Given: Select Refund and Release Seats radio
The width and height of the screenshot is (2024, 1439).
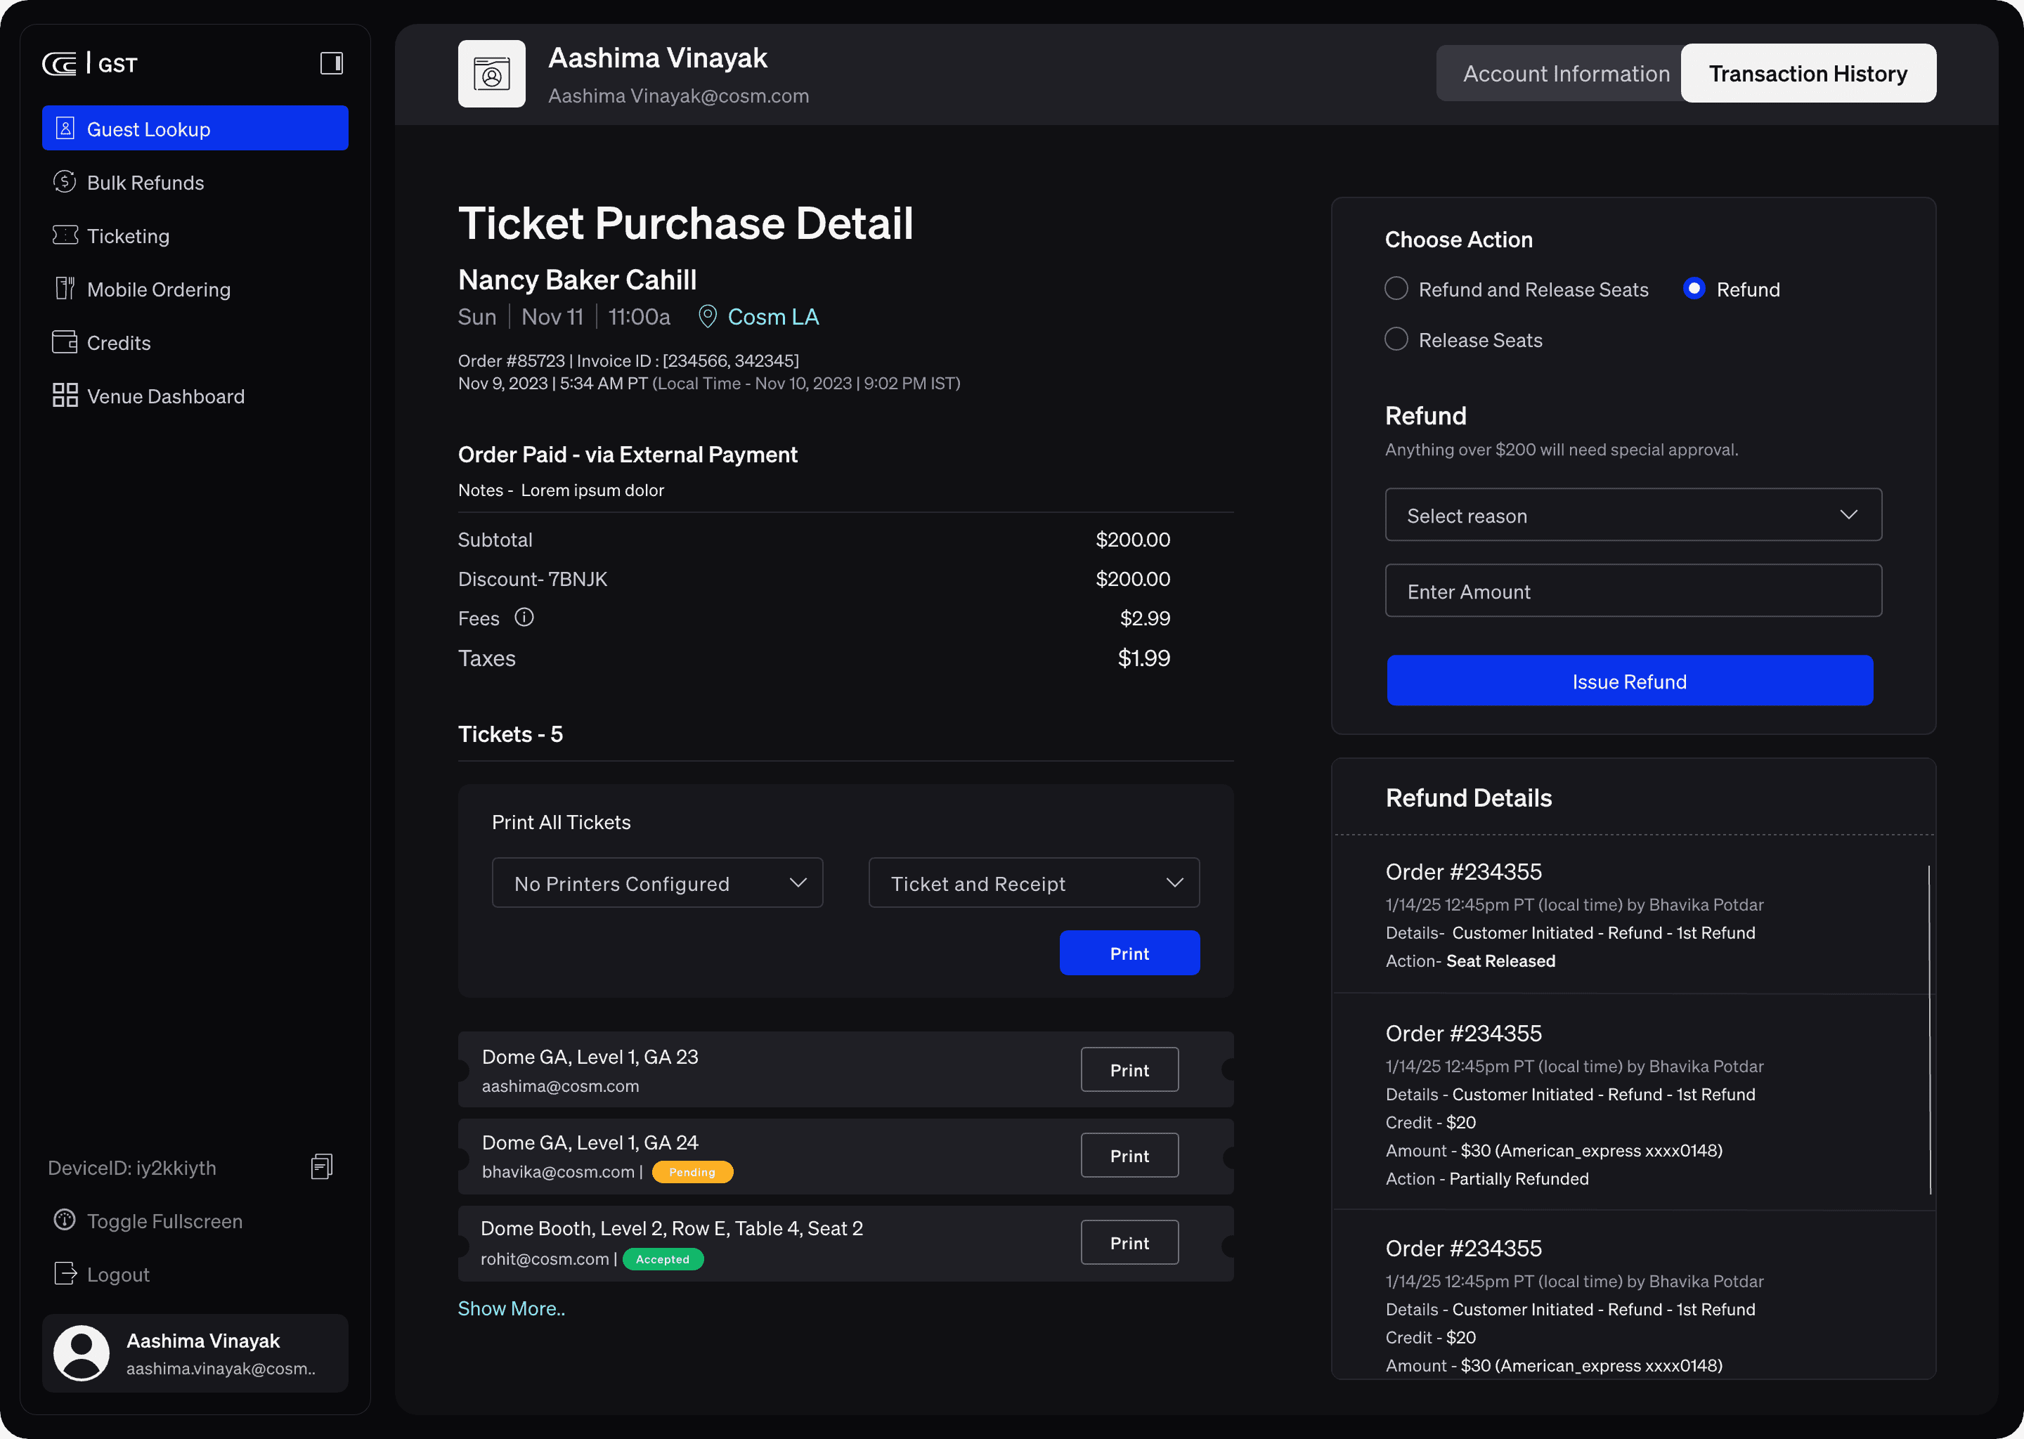Looking at the screenshot, I should tap(1396, 289).
